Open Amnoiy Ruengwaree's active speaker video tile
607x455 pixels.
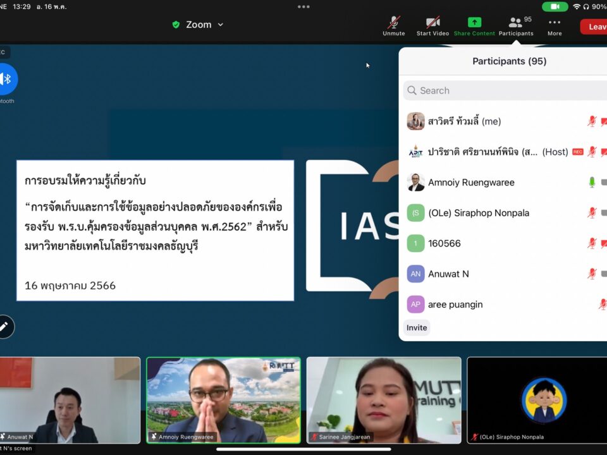click(x=223, y=400)
